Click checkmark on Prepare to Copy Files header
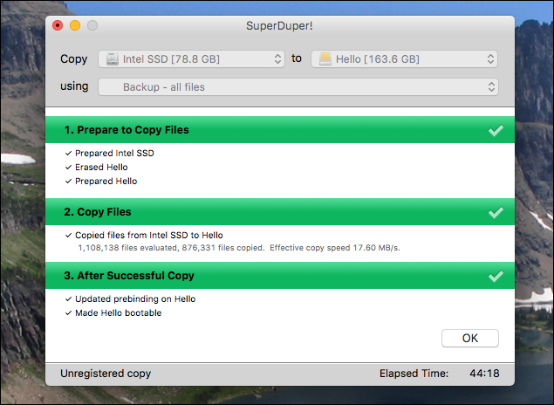The width and height of the screenshot is (554, 405). [x=496, y=130]
